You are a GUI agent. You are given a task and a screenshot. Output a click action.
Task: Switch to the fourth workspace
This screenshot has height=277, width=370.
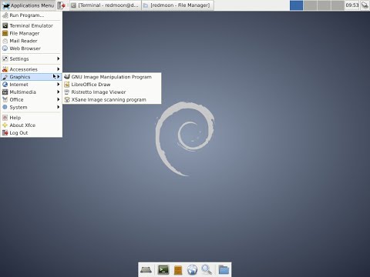[338, 5]
